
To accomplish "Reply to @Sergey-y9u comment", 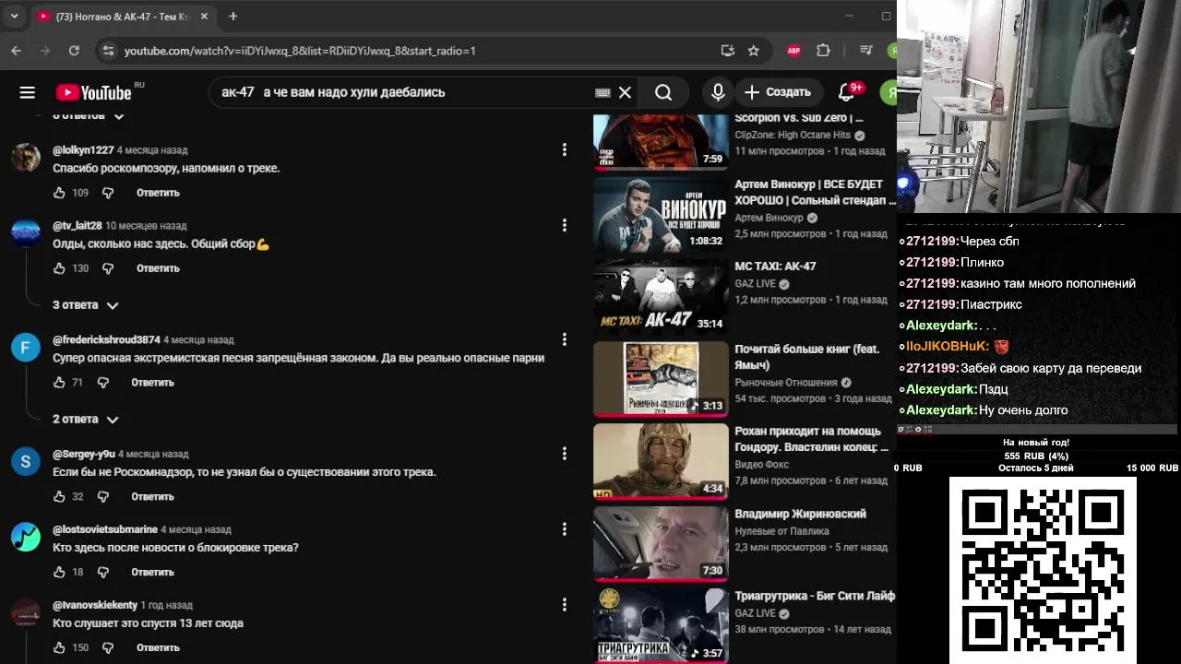I will [152, 497].
